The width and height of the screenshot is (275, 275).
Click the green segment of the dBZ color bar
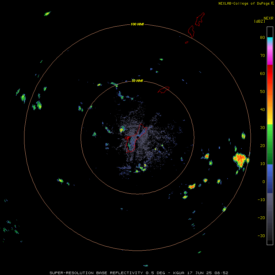tap(270, 144)
